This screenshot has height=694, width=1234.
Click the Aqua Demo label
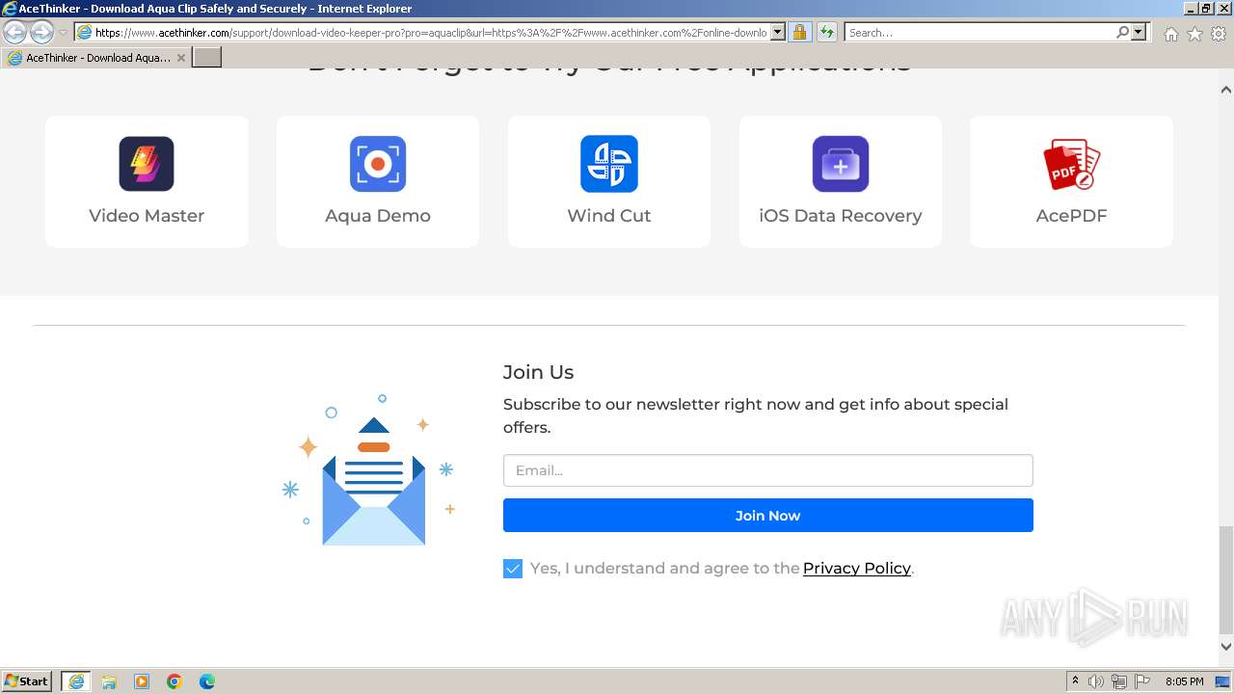click(x=378, y=216)
